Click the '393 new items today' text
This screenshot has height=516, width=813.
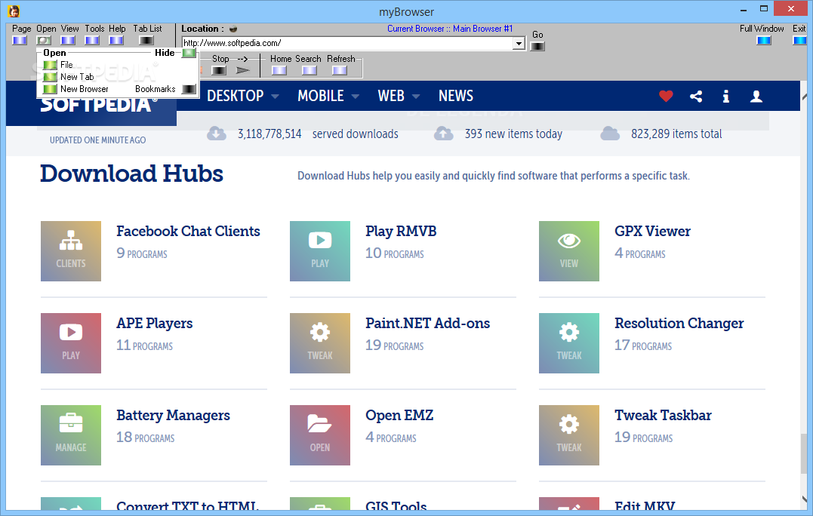click(x=513, y=134)
